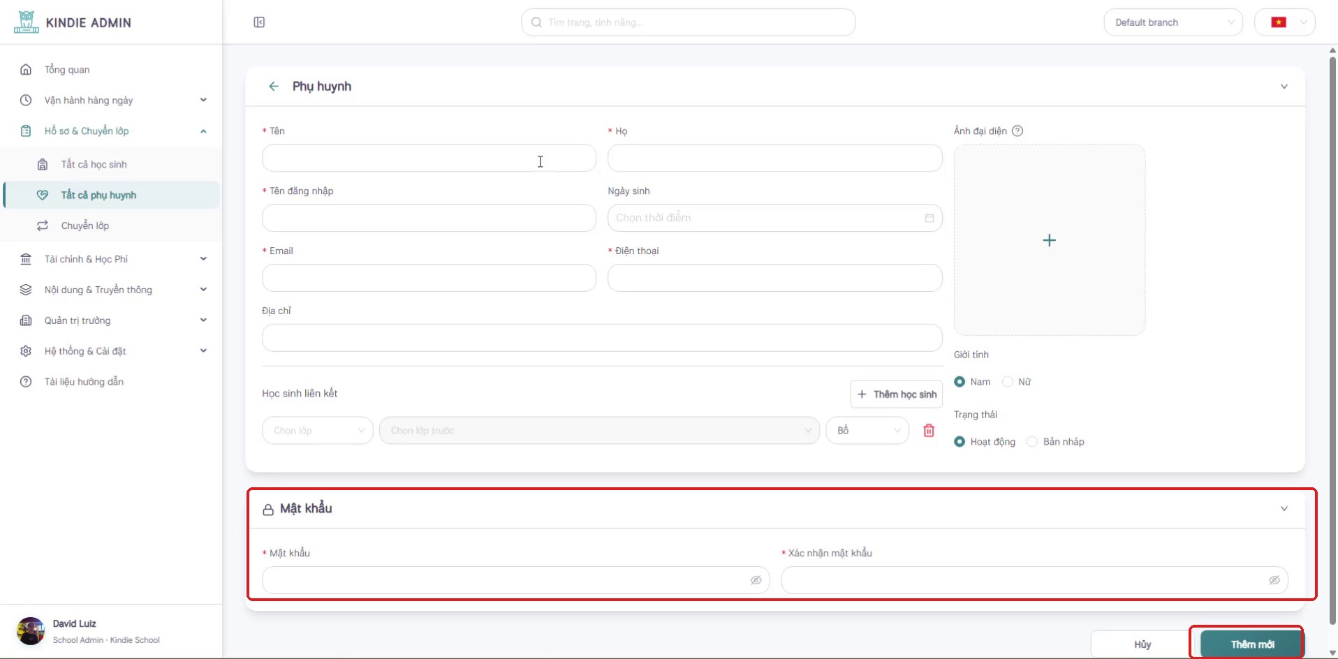Expand the Hệ thống & Cài đặt chevron
This screenshot has height=659, width=1338.
[x=203, y=351]
